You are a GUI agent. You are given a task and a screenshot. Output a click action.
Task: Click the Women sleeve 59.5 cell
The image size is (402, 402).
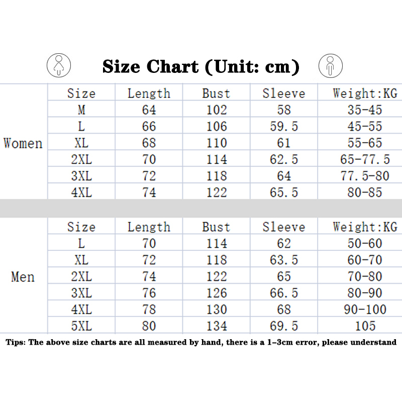click(x=283, y=126)
